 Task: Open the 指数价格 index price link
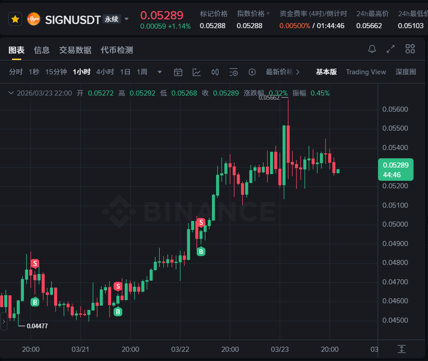coord(253,14)
